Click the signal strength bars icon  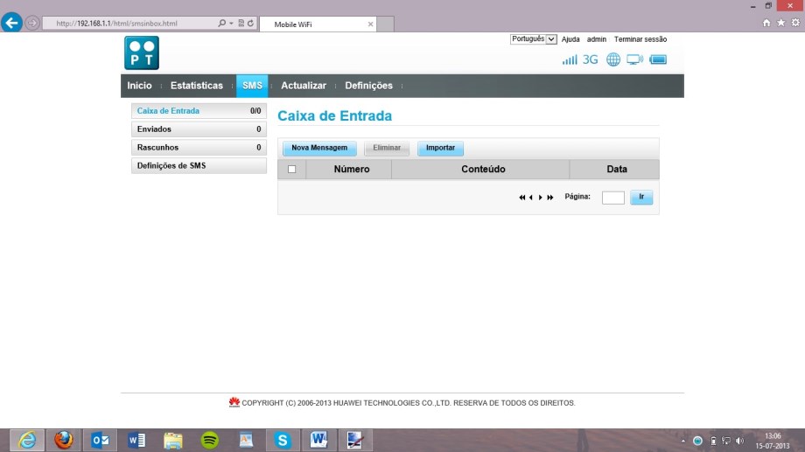click(x=570, y=60)
